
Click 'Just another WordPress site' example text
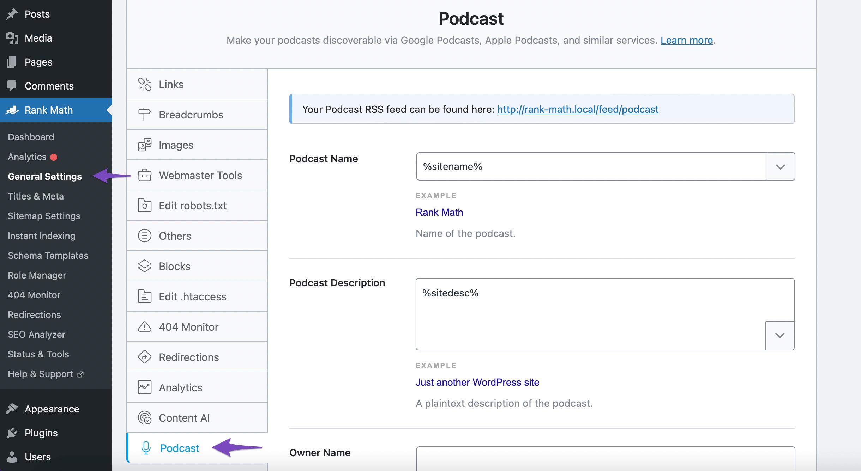point(477,382)
